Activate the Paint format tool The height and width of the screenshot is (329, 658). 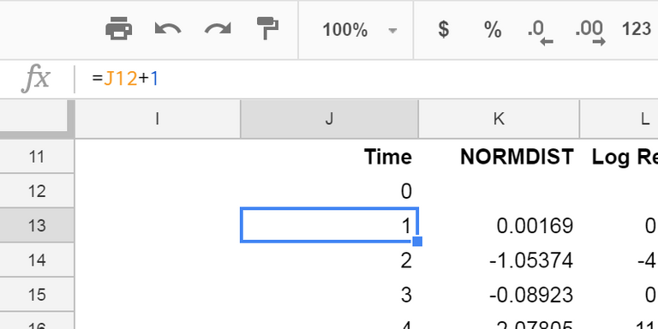click(267, 28)
